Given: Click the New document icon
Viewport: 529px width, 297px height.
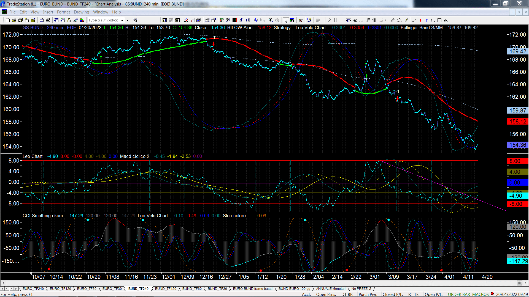Looking at the screenshot, I should (x=8, y=20).
